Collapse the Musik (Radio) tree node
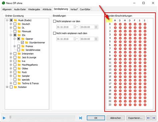Viewport: 158px width, 122px height. (x=7, y=20)
